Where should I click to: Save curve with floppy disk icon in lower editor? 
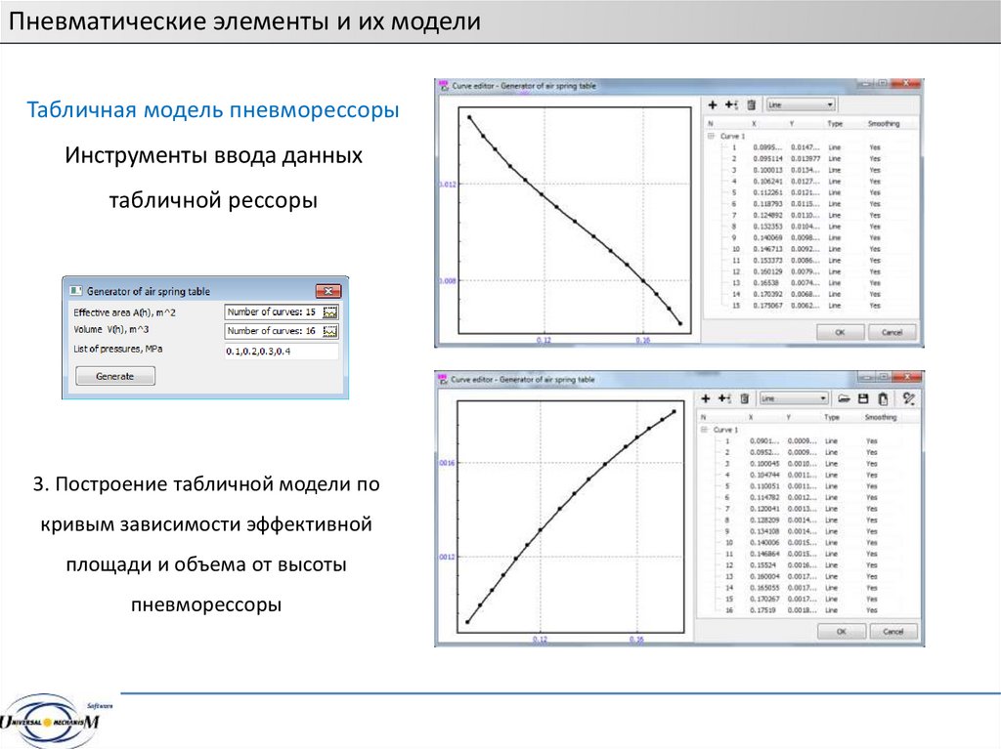coord(863,398)
